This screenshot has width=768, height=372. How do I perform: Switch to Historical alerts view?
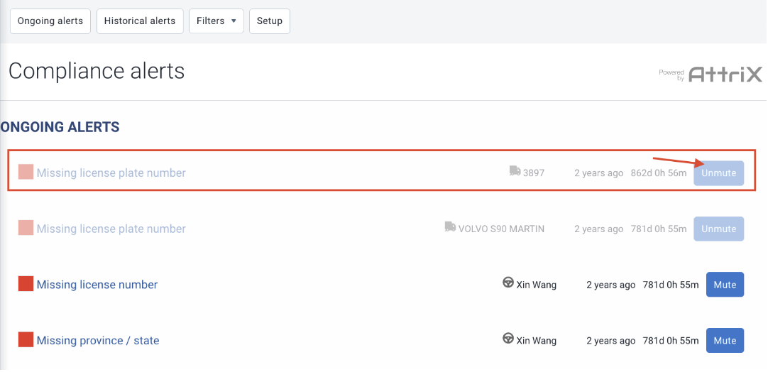pos(140,21)
